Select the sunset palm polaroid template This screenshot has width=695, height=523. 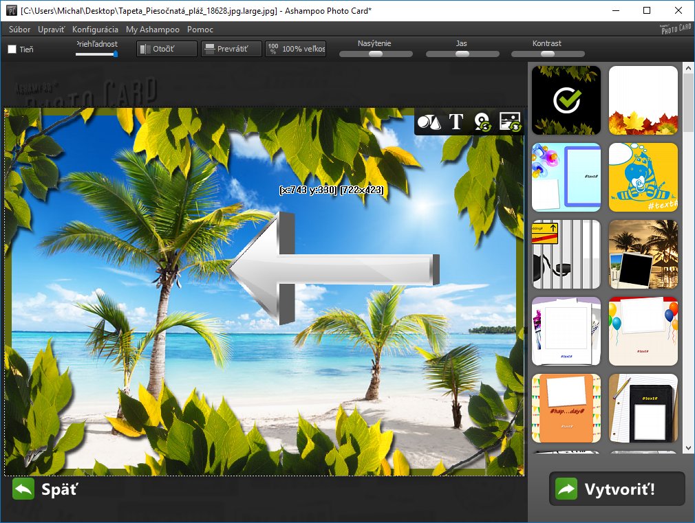point(643,254)
